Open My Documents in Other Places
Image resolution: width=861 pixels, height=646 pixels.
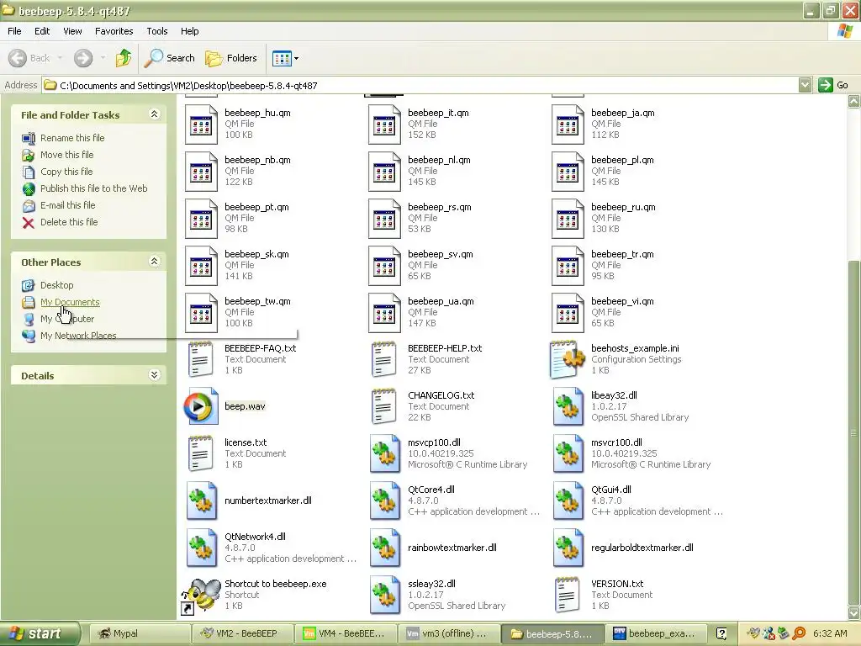click(70, 302)
